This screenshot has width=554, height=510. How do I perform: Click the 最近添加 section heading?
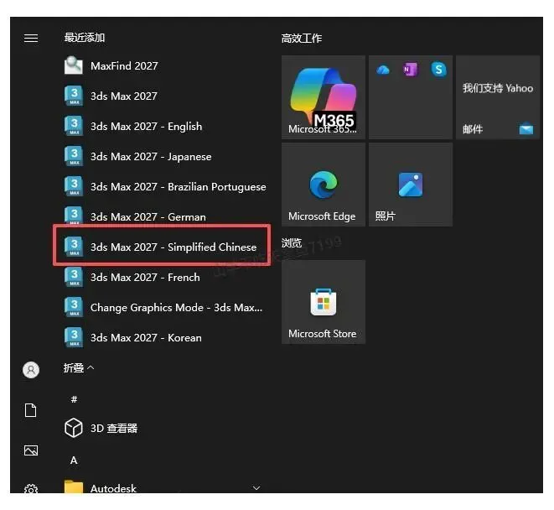pyautogui.click(x=85, y=38)
